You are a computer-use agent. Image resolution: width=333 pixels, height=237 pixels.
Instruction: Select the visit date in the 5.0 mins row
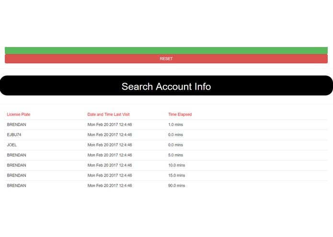[x=110, y=155]
